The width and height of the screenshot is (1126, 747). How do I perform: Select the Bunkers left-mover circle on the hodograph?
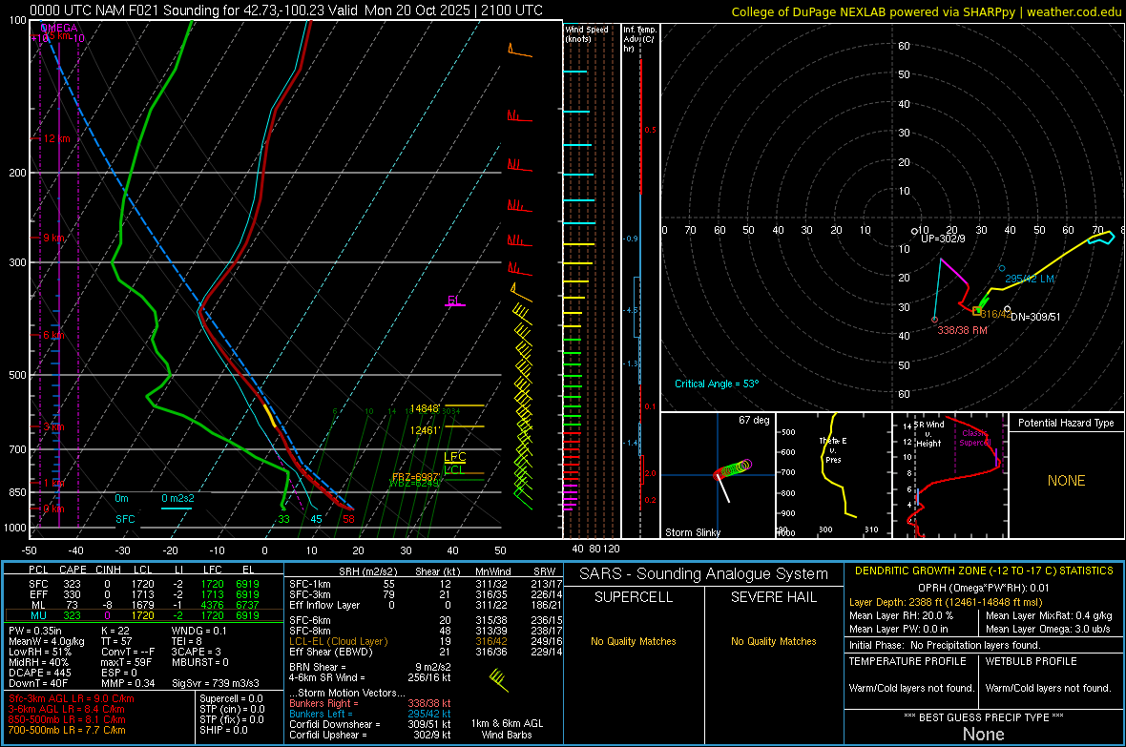pyautogui.click(x=1002, y=269)
